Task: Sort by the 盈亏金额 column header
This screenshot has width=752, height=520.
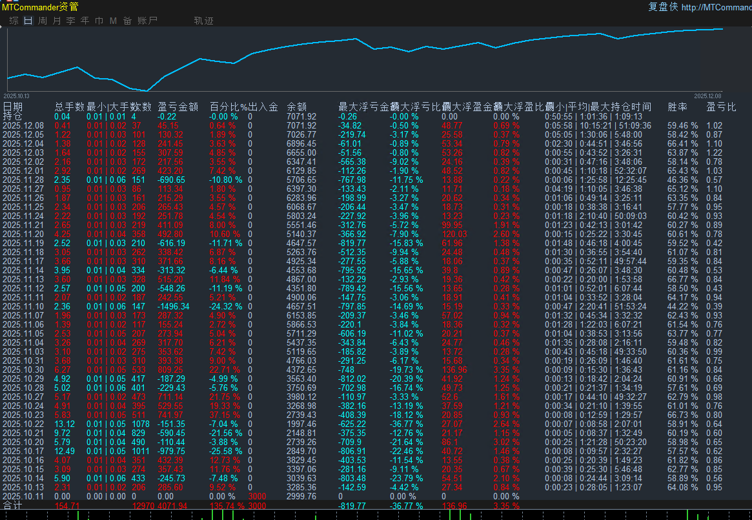Action: point(177,107)
